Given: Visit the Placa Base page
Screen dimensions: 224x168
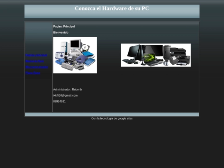Looking at the screenshot, I should pyautogui.click(x=33, y=73).
